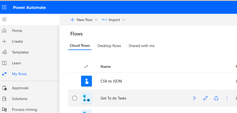
Task: Click the Import arrow icon
Action: click(x=104, y=20)
